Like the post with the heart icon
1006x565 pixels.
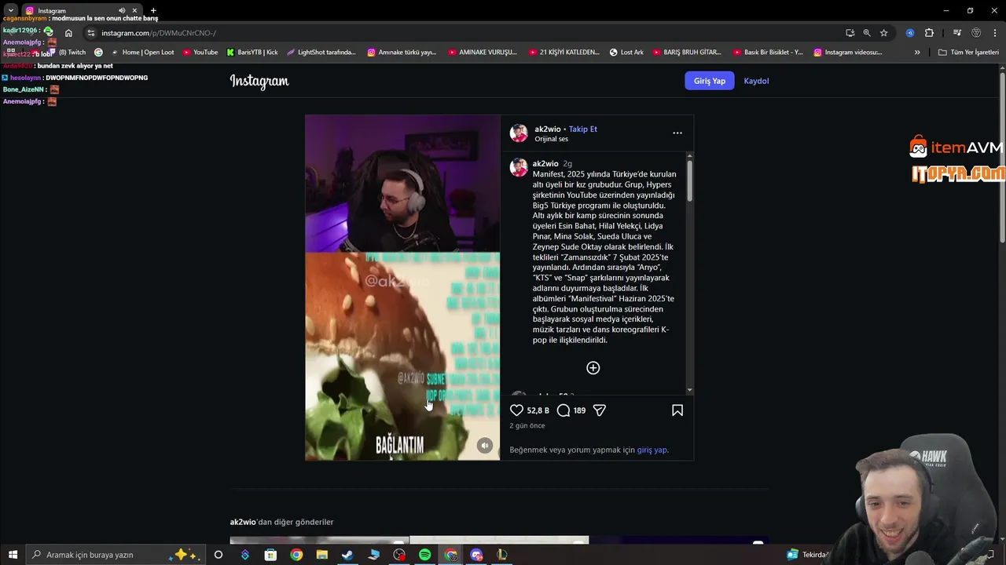coord(516,410)
